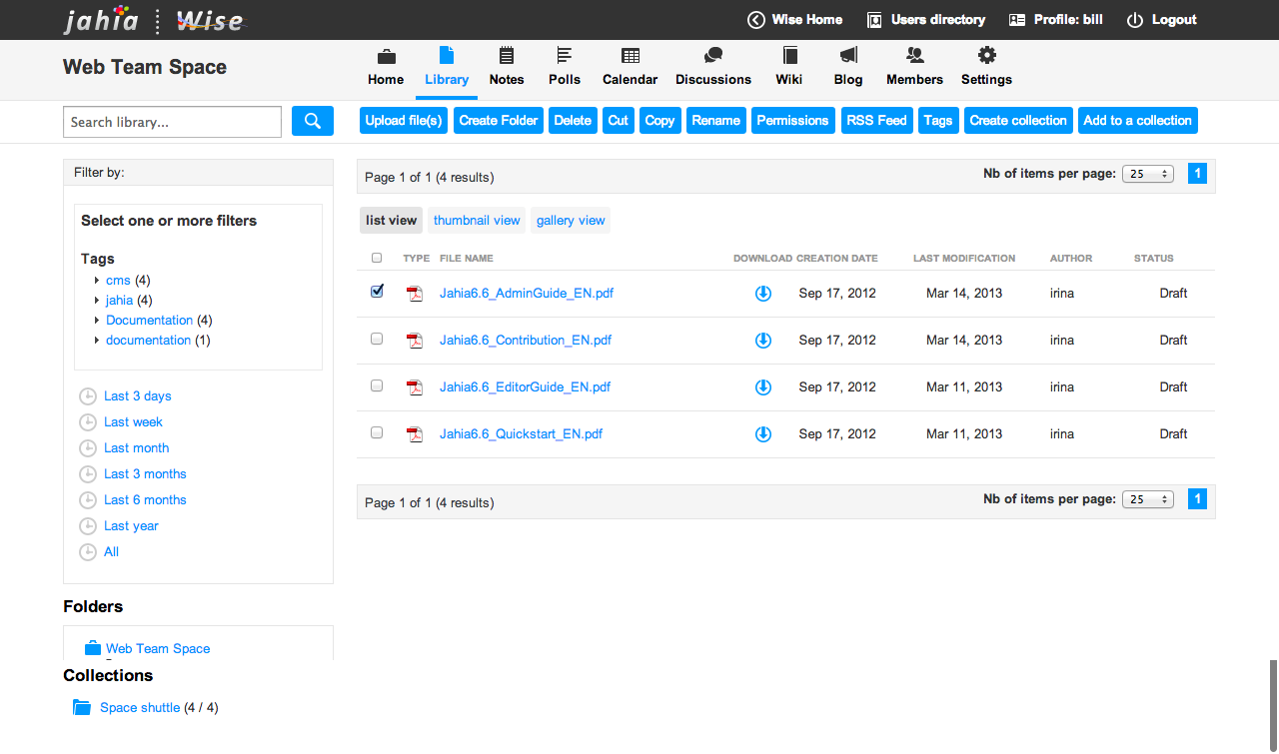Viewport: 1279px width, 754px height.
Task: Click the magnifying glass search button
Action: tap(312, 121)
